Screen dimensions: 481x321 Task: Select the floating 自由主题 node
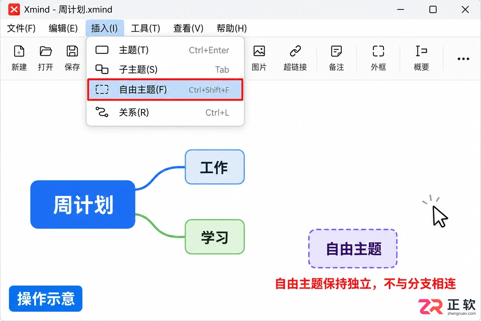point(353,249)
